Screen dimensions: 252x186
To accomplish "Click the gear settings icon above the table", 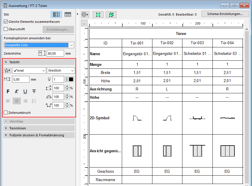I will coord(85,14).
